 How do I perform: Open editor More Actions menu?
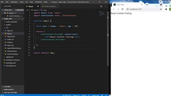(105, 6)
